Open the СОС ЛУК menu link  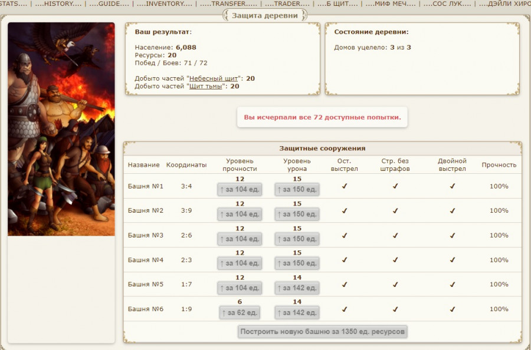click(447, 4)
